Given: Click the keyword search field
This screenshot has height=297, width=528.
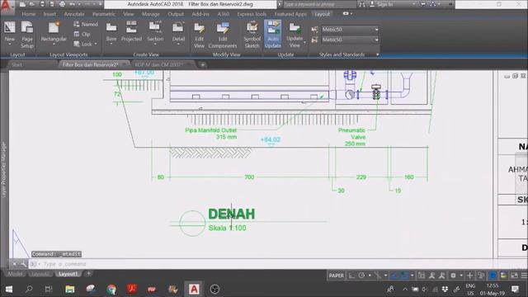Looking at the screenshot, I should 319,4.
